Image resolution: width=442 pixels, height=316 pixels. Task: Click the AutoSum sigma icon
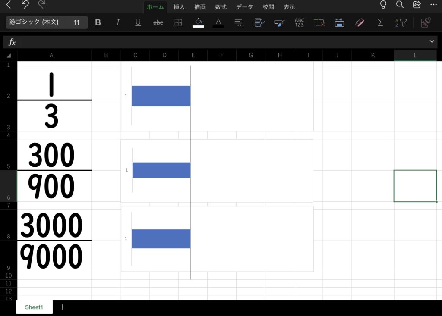380,22
